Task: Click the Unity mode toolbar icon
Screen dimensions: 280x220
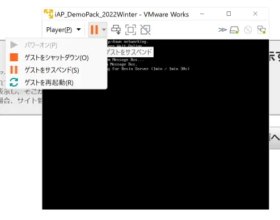Action: coord(146,29)
